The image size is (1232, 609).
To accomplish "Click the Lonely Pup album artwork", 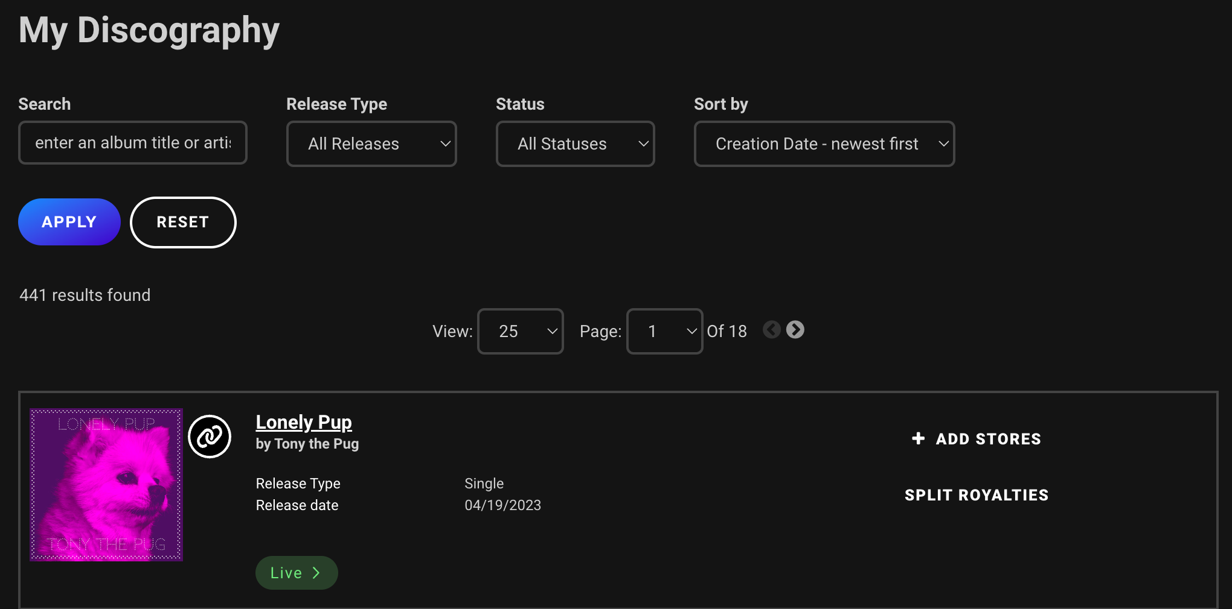I will [x=106, y=484].
